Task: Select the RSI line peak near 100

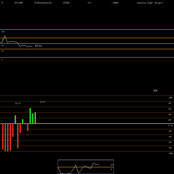Action: pos(5,36)
